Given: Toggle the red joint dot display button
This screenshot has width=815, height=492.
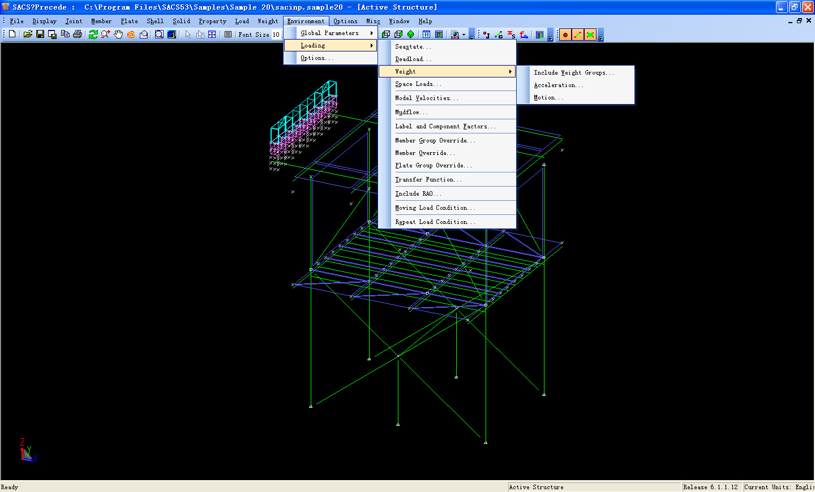Looking at the screenshot, I should coord(565,34).
